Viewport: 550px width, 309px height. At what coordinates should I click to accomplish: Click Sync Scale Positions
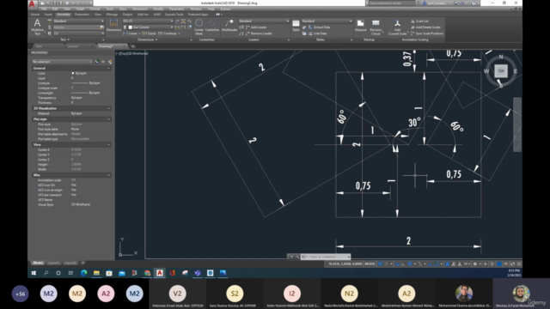[427, 33]
